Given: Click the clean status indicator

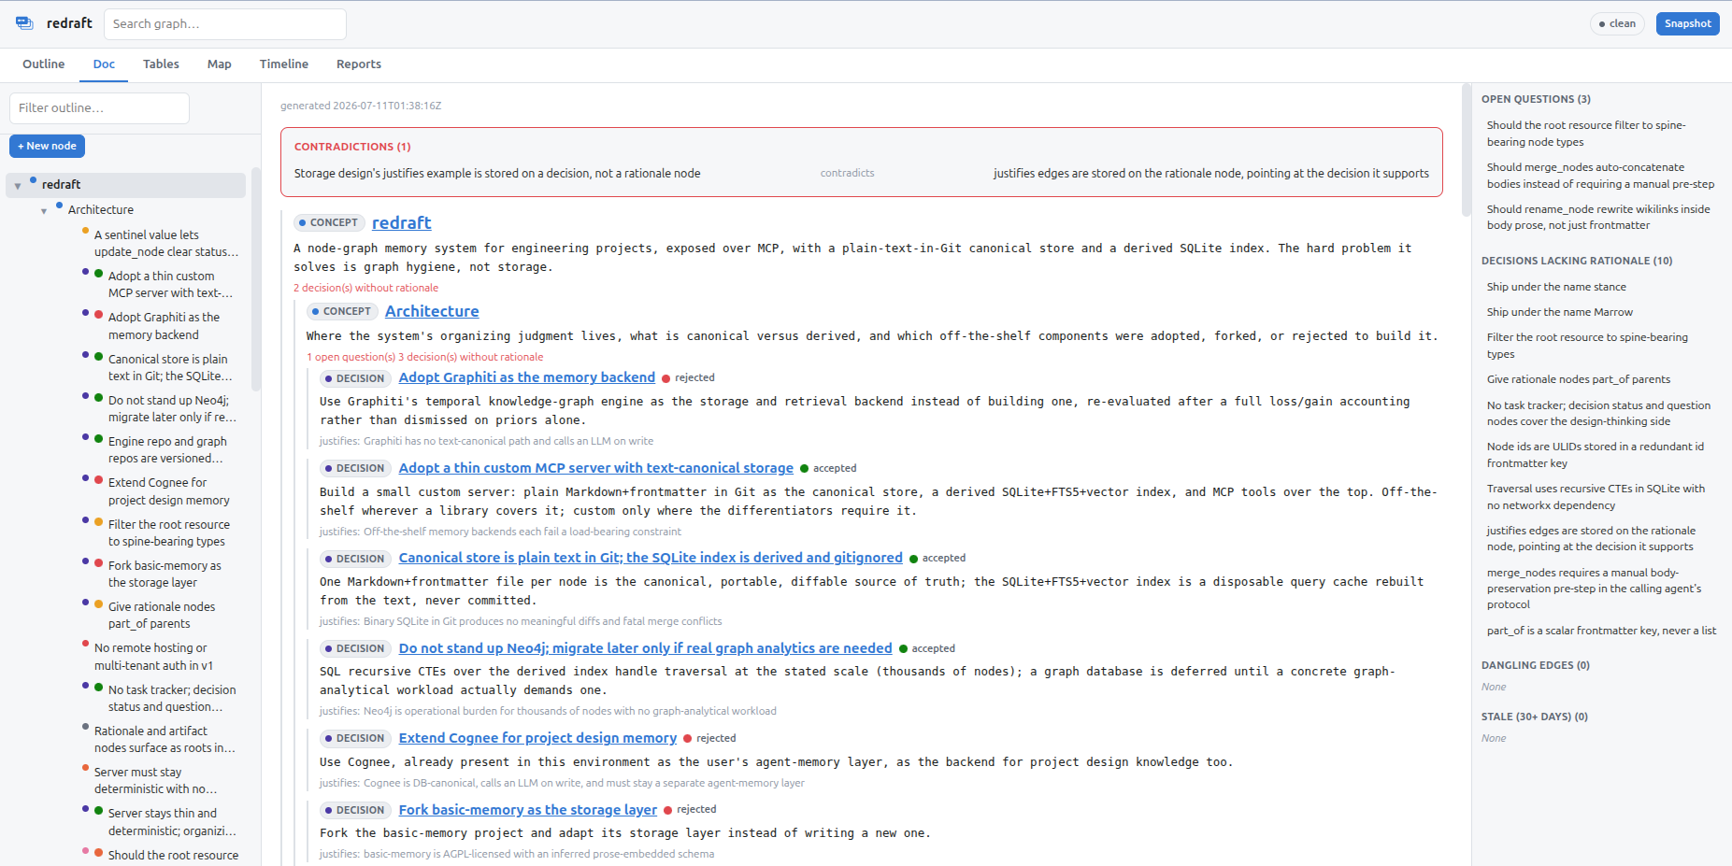Looking at the screenshot, I should tap(1617, 23).
